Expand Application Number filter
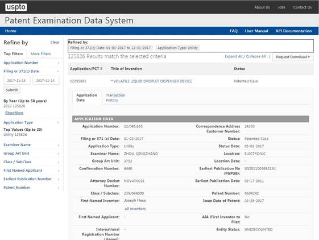 tap(31, 63)
